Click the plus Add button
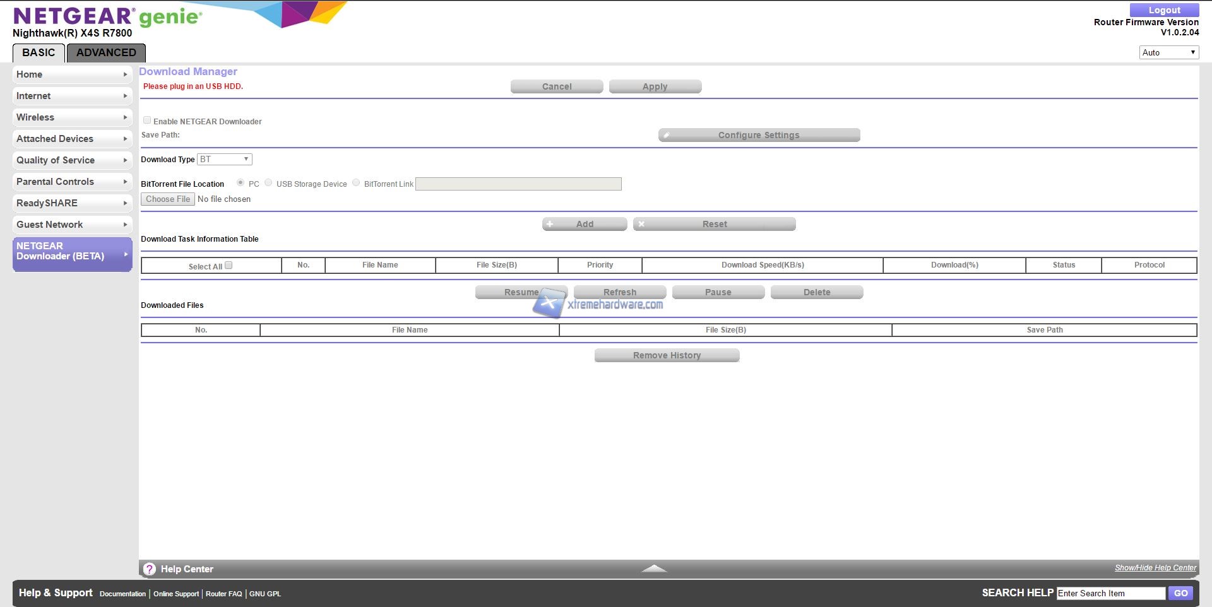This screenshot has width=1212, height=607. pos(584,224)
